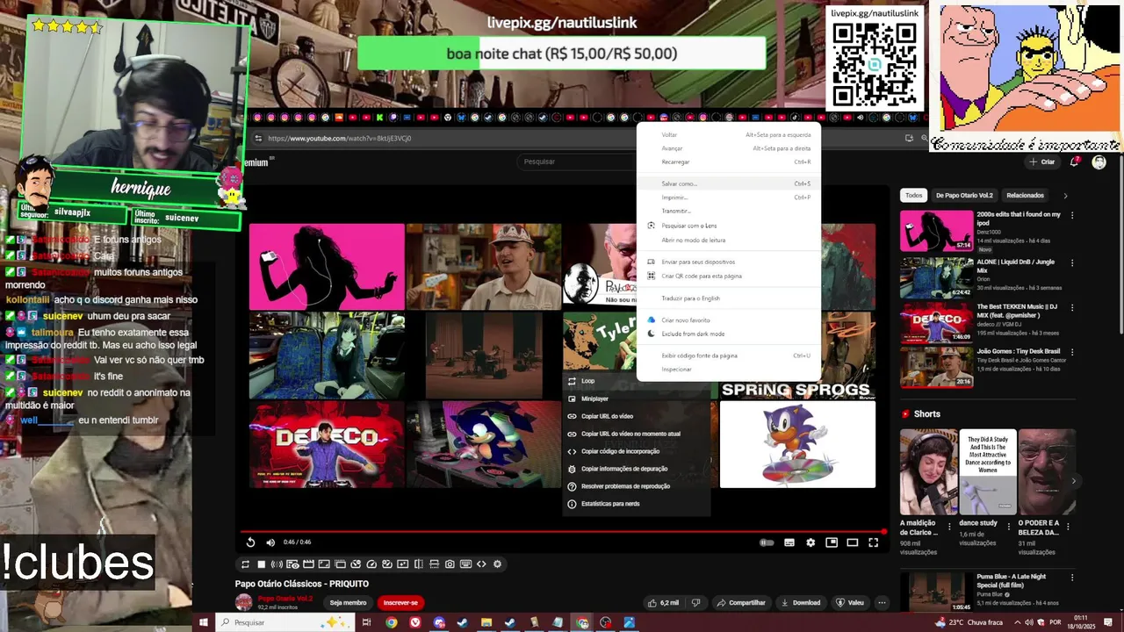Toggle loop icon in the extension toolbar
Viewport: 1124px width, 632px height.
(x=245, y=564)
